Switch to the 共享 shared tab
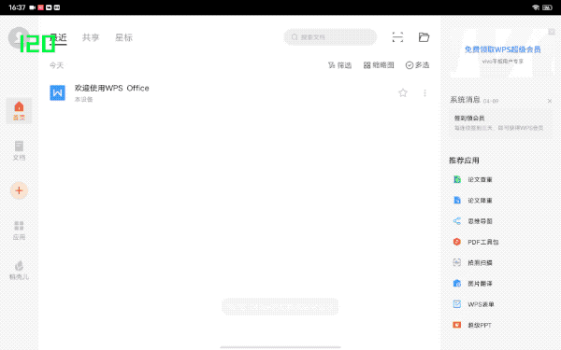This screenshot has height=350, width=561. coord(91,37)
